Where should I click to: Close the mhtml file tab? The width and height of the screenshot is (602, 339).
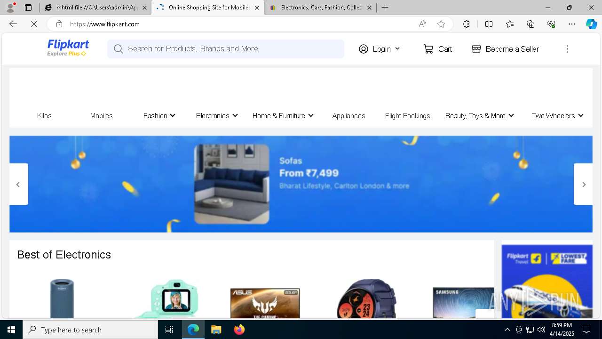(144, 8)
